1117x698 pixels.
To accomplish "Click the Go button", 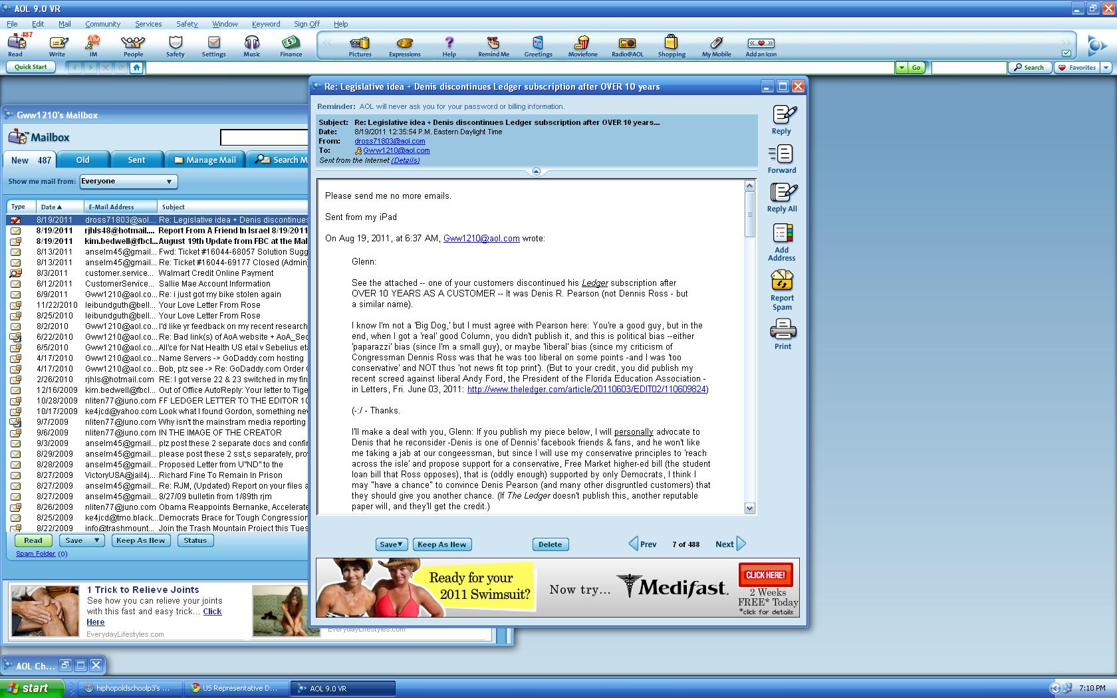I will click(916, 67).
